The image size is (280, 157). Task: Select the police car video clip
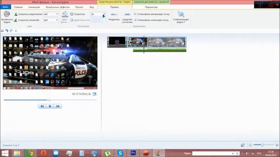[157, 42]
